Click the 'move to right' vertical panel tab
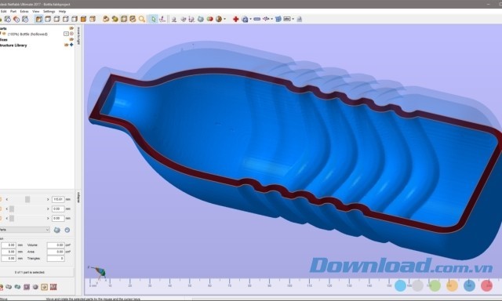 [x=78, y=35]
